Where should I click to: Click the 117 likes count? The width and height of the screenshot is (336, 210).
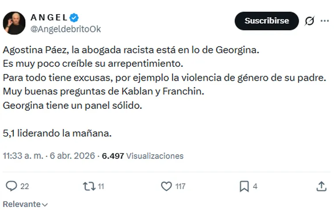[180, 187]
